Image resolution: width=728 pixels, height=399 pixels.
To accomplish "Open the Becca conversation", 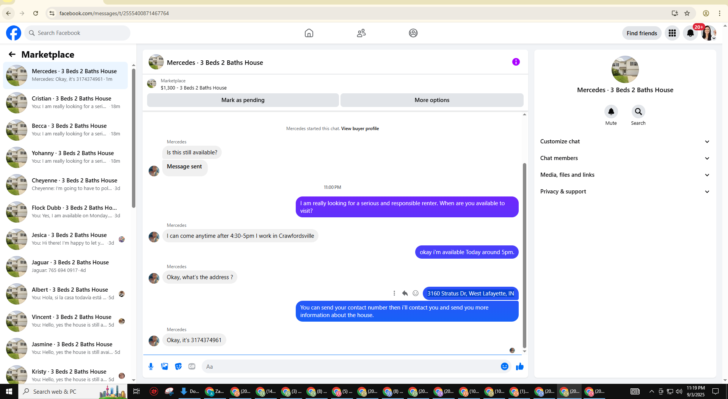I will click(x=66, y=130).
